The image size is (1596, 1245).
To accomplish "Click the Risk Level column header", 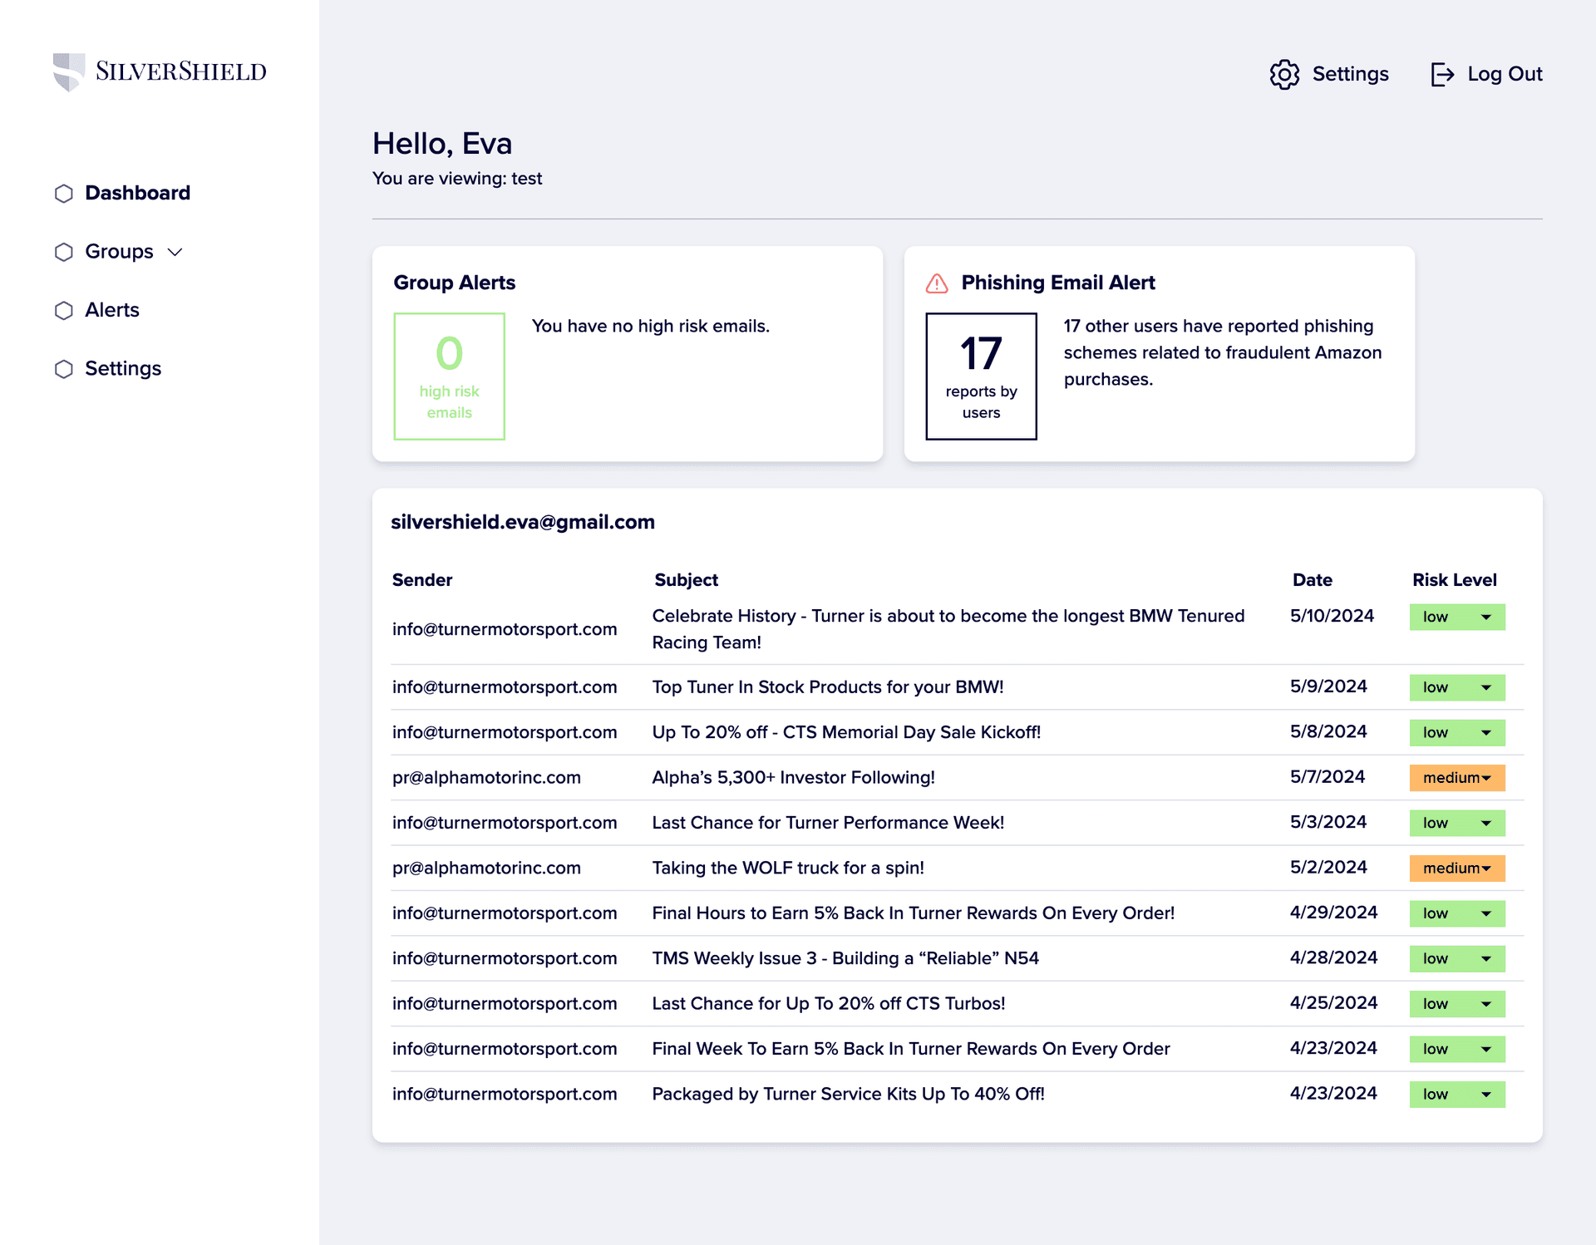I will [x=1455, y=580].
